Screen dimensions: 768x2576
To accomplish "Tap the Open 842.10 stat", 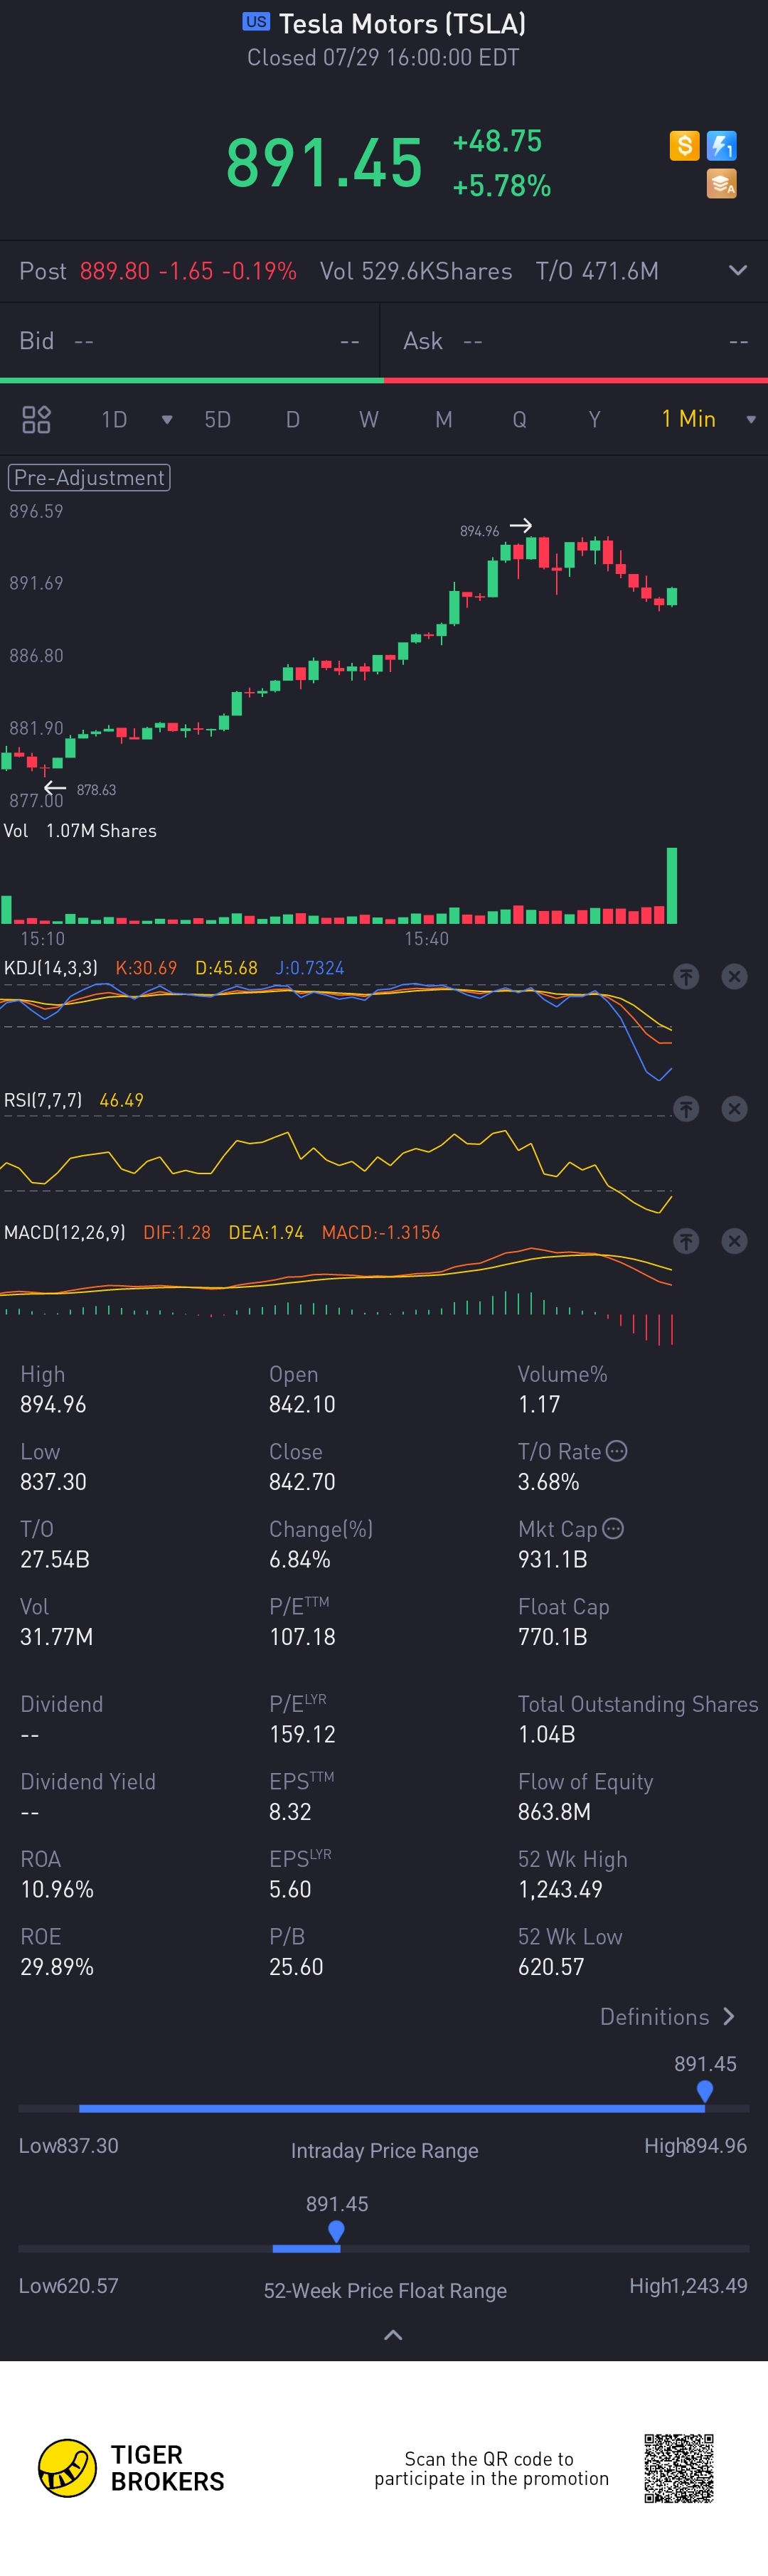I will coord(302,1389).
